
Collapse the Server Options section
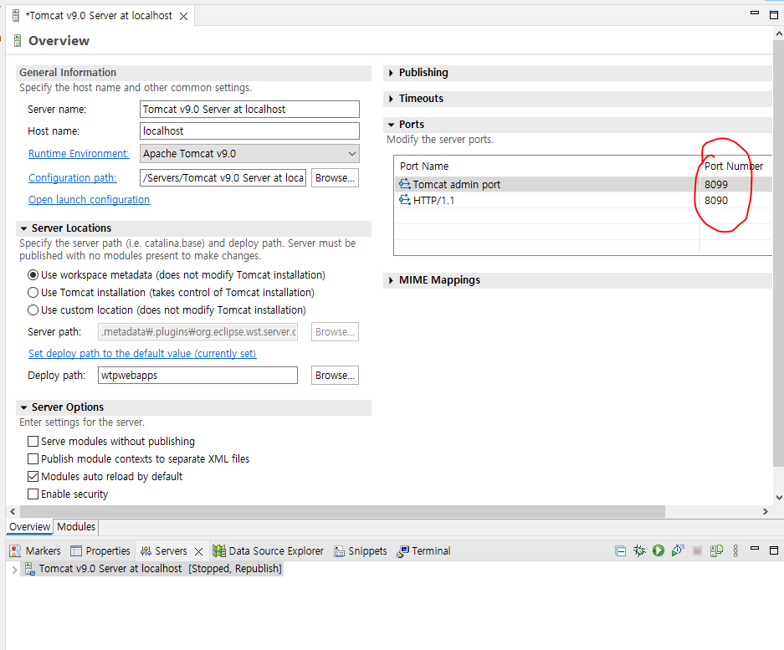(23, 407)
